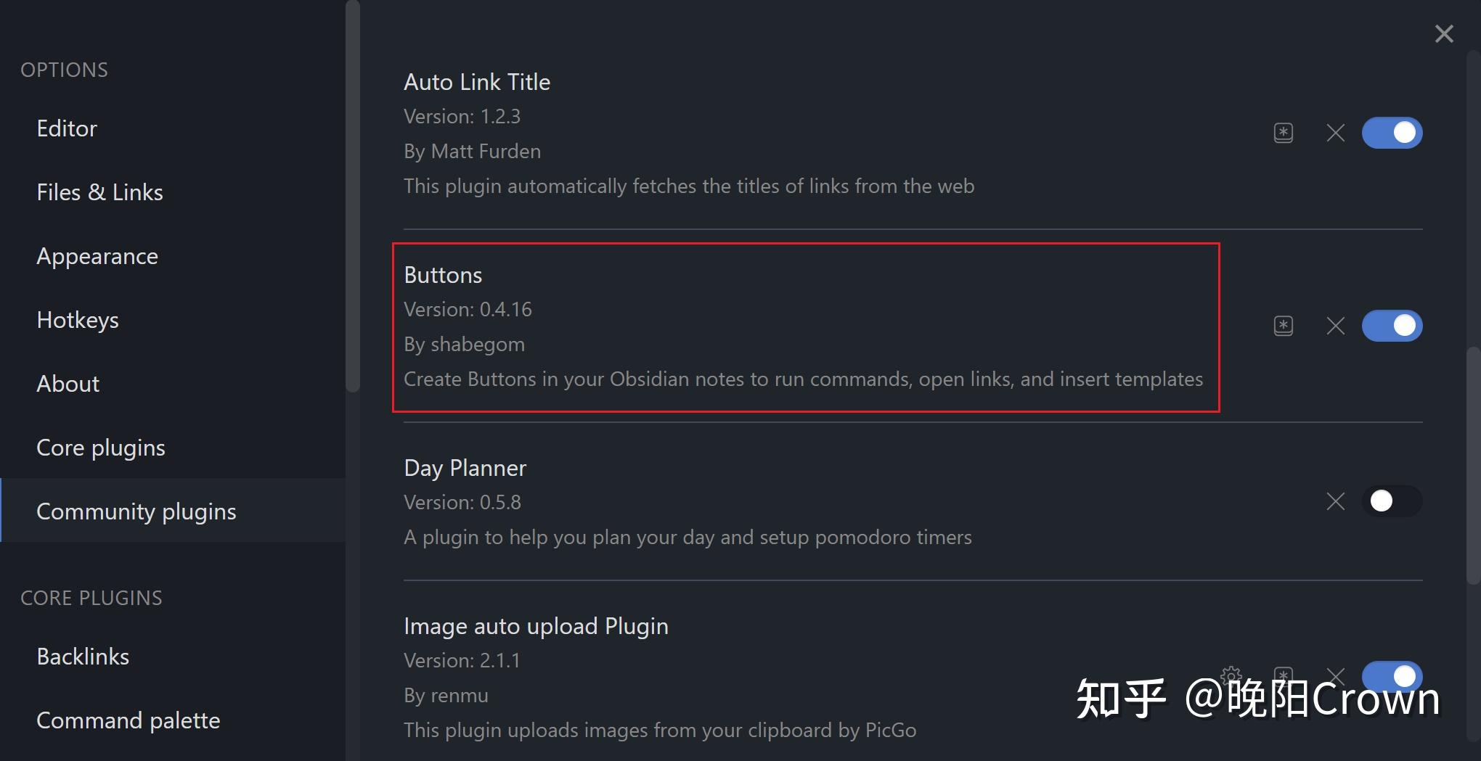This screenshot has height=761, width=1481.
Task: Click the plugin list vertical scrollbar
Action: (1473, 464)
